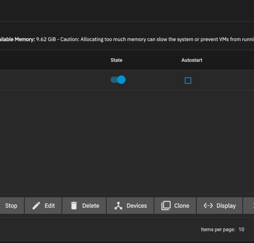Open the Devices page

click(130, 206)
